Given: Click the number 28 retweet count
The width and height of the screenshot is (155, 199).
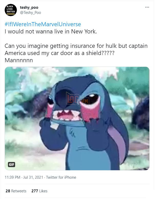Looking at the screenshot, I should pyautogui.click(x=8, y=191).
